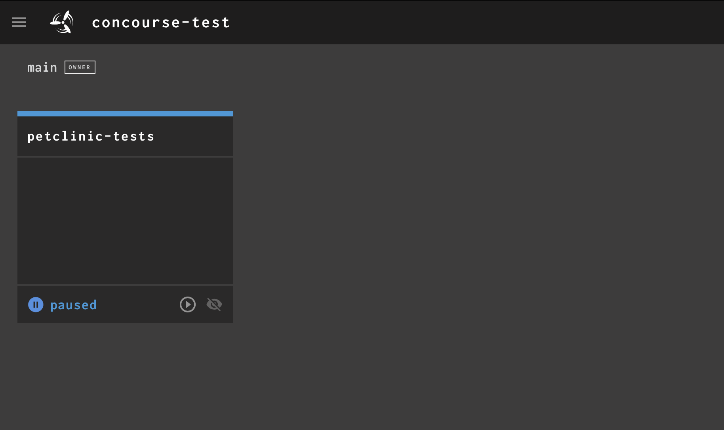Click the empty dashboard background area
The image size is (724, 430).
475,238
